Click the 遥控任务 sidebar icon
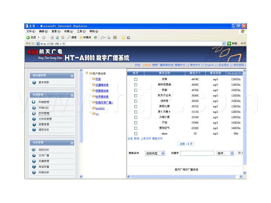Viewport: 271px width, 203px height. pyautogui.click(x=34, y=130)
